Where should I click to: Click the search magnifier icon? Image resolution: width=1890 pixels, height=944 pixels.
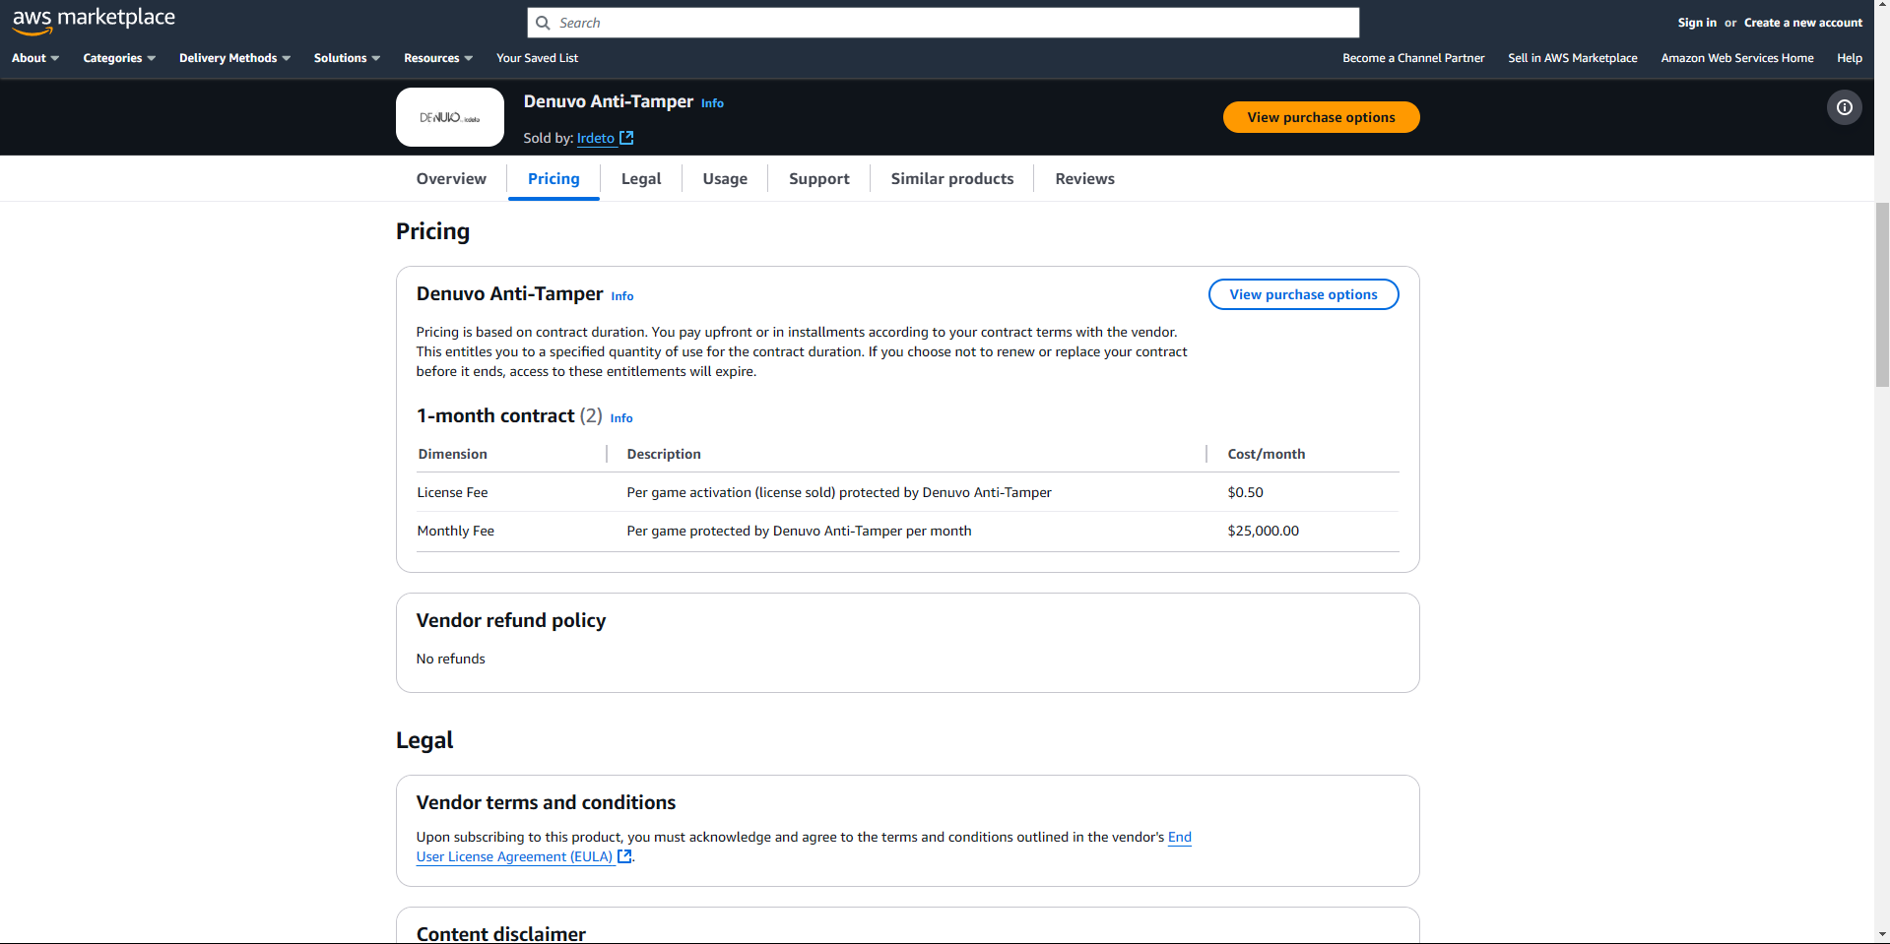(x=543, y=23)
